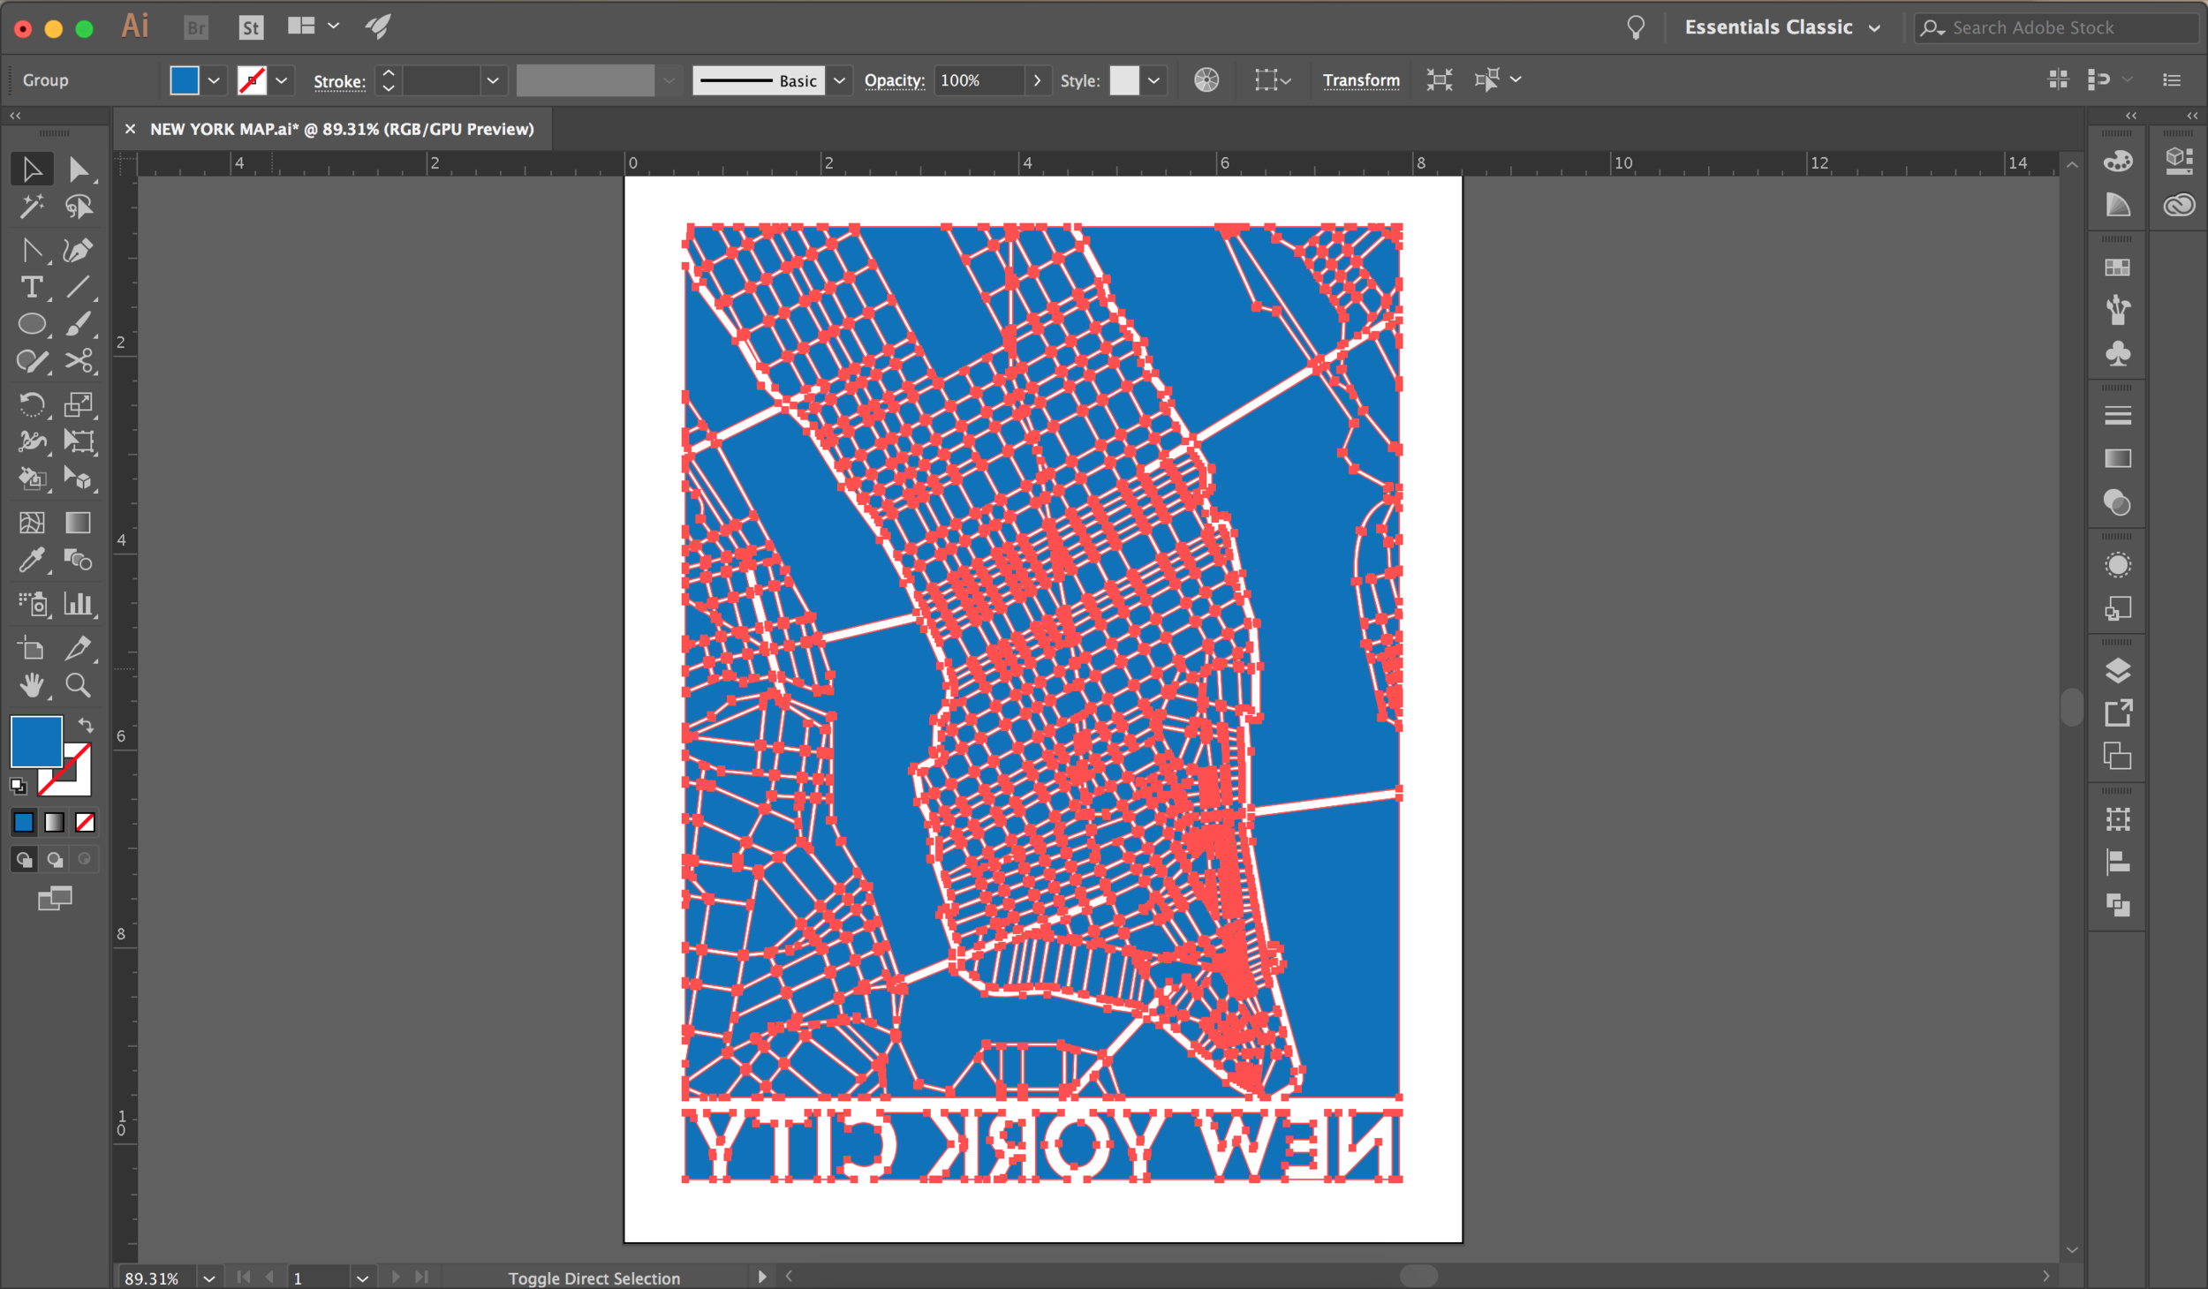The width and height of the screenshot is (2208, 1289).
Task: Expand stroke weight dropdown
Action: [493, 80]
